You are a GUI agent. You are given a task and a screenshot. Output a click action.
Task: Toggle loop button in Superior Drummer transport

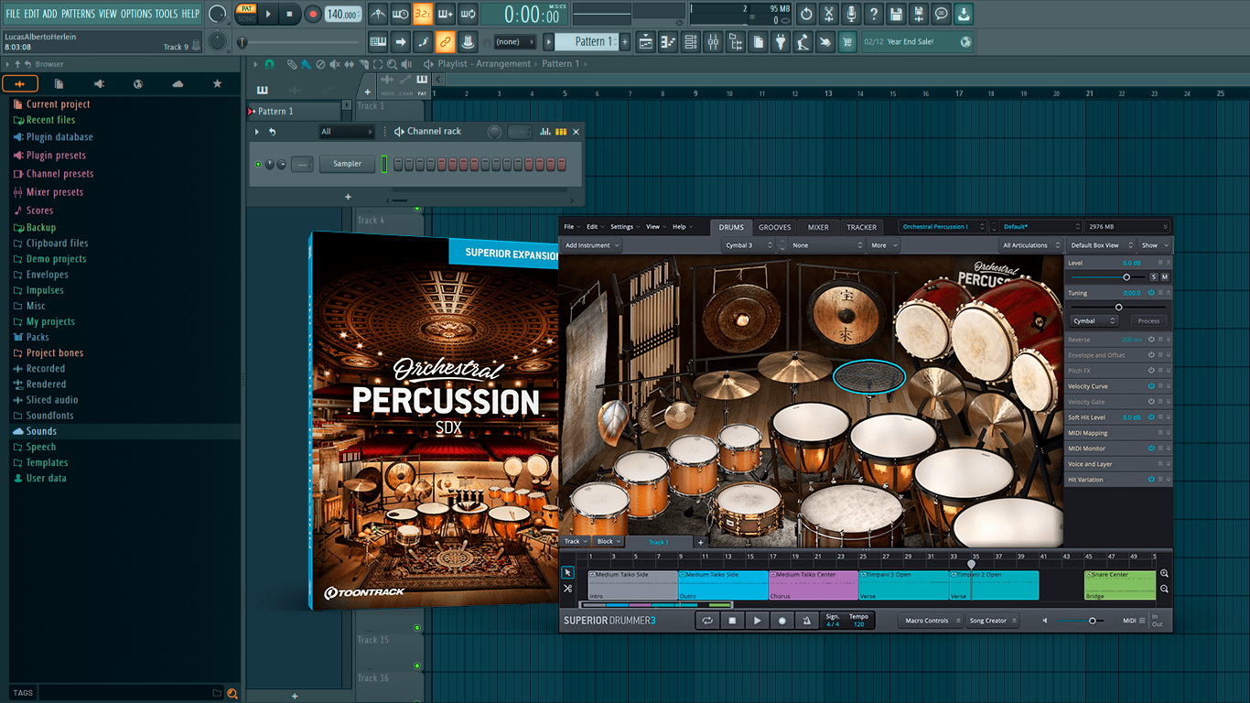coord(707,621)
